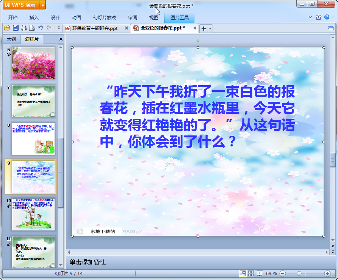Switch to Slide Sorter view icon
The image size is (338, 280).
coord(251,273)
